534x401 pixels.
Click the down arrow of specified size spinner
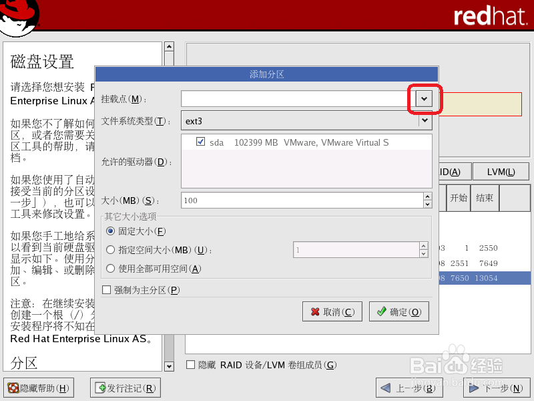tap(424, 254)
